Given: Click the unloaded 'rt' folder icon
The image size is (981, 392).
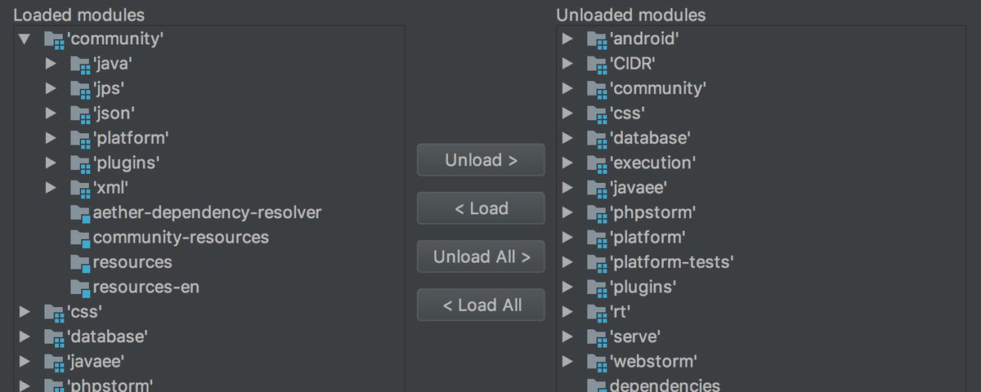Looking at the screenshot, I should [597, 312].
